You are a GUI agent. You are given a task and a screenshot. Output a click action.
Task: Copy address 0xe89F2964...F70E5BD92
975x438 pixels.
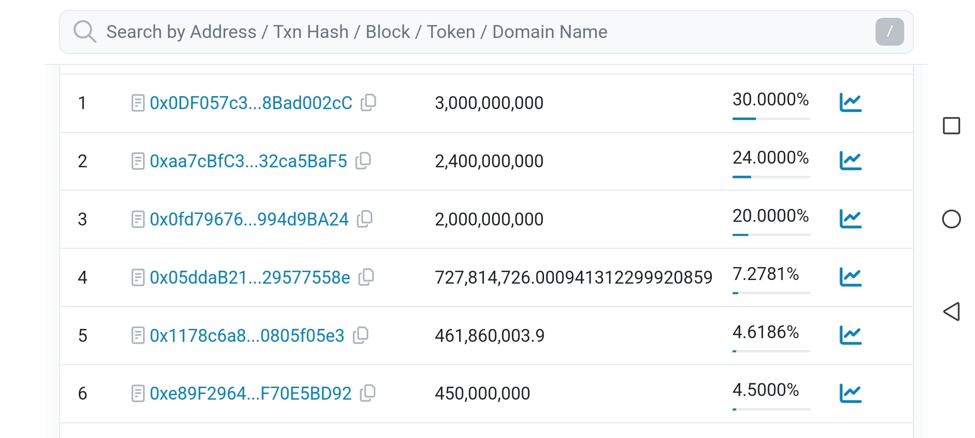click(x=368, y=393)
